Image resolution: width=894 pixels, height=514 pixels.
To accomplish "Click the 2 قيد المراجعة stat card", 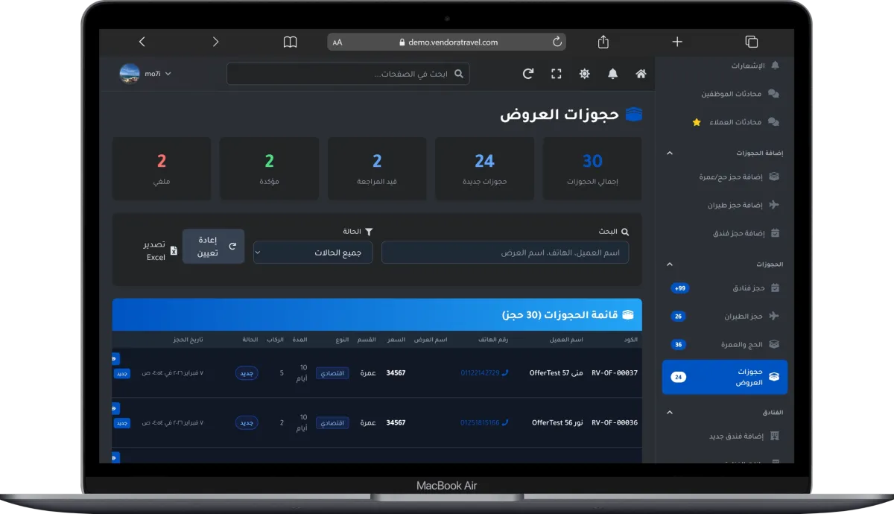I will click(377, 168).
